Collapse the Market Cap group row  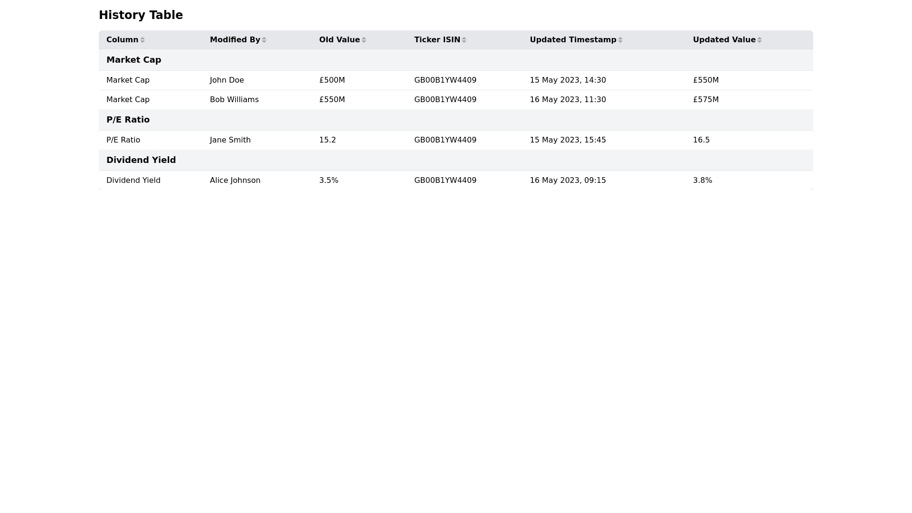[134, 60]
